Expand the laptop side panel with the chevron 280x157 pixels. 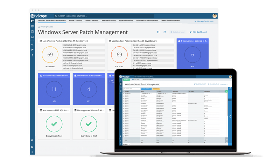tap(230, 116)
